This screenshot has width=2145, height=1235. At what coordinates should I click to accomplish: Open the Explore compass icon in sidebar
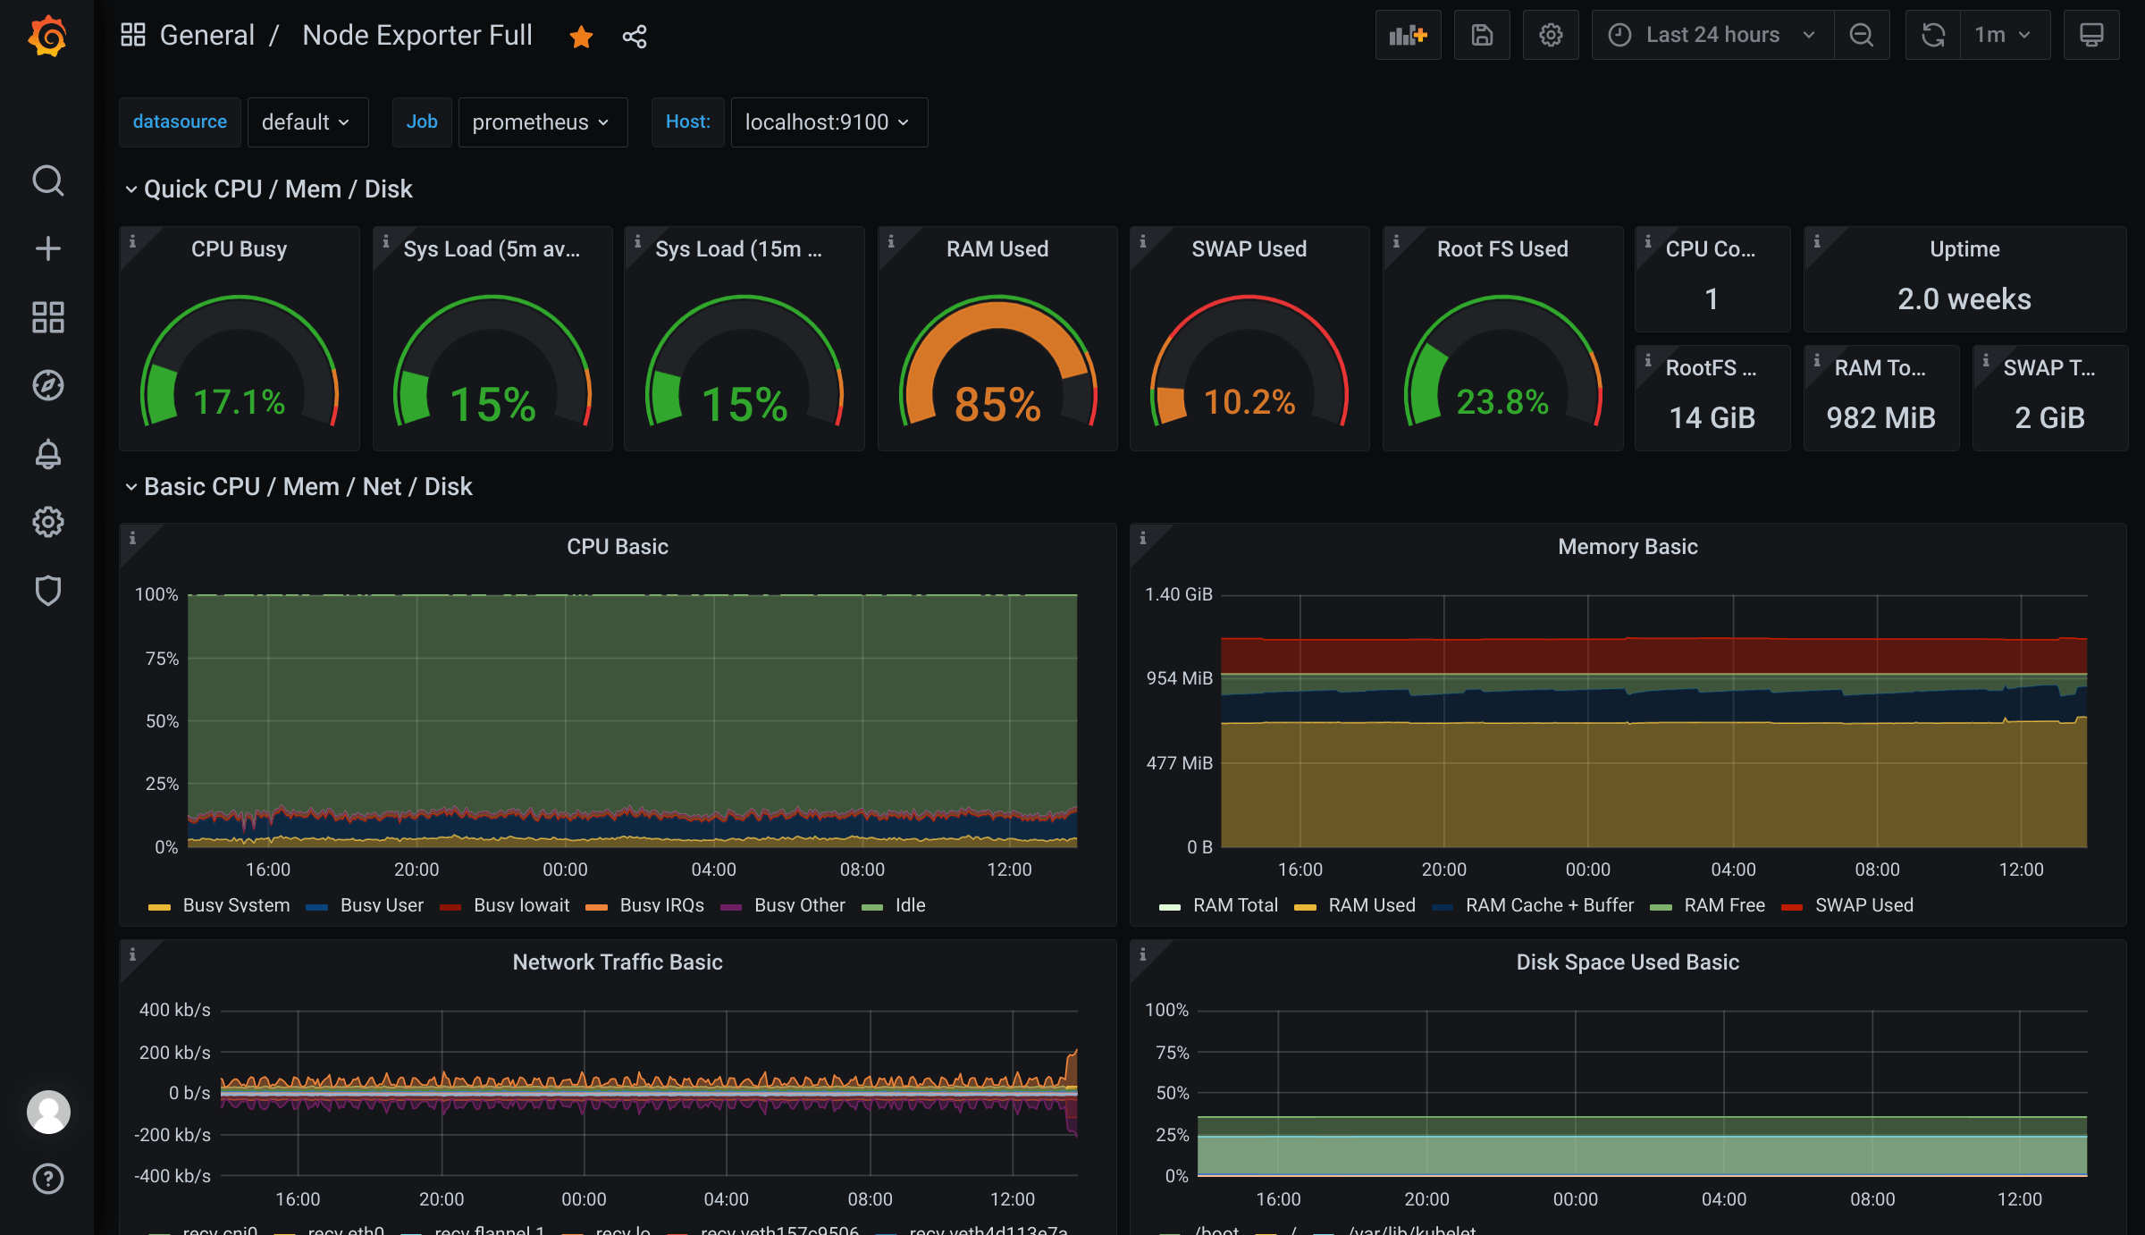pos(48,385)
